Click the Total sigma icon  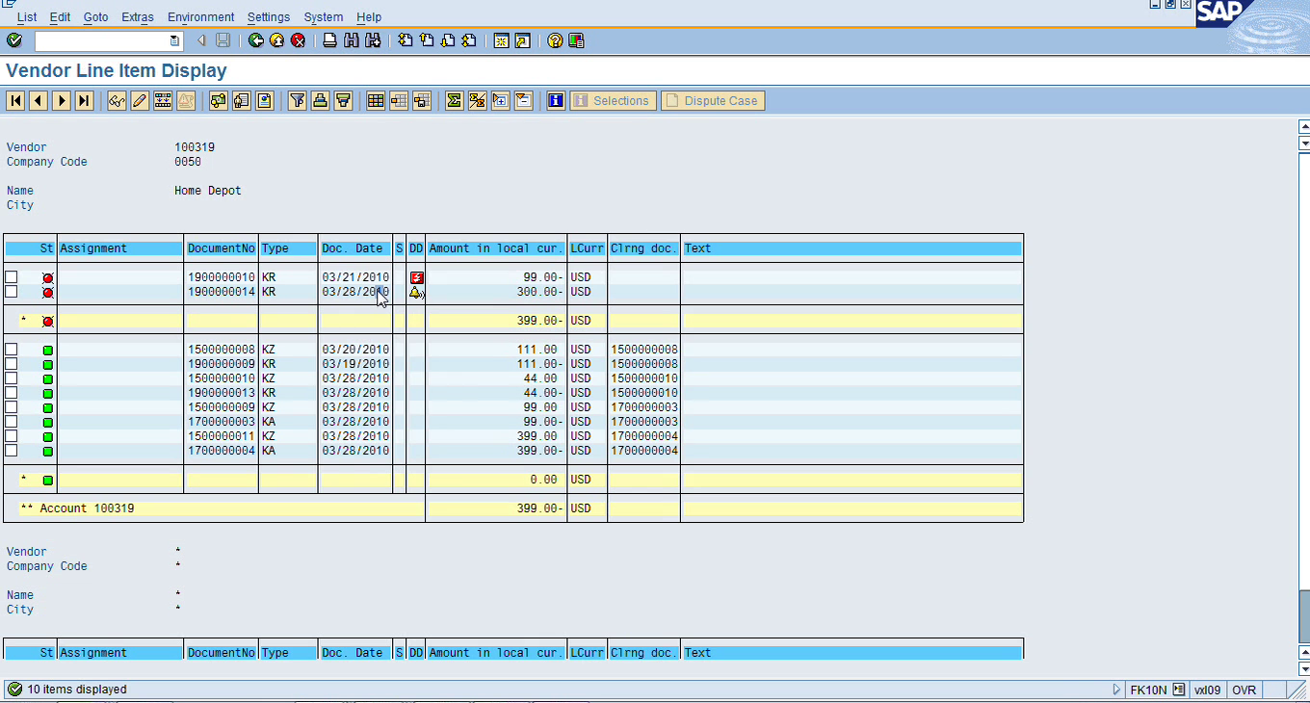tap(454, 100)
